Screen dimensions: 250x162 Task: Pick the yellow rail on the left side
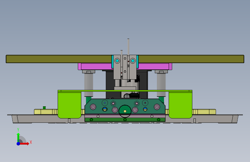[46, 112]
